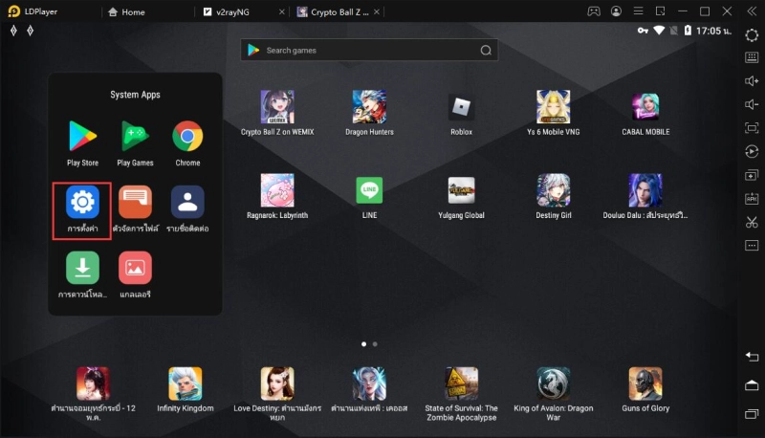Open the first recommended game dated 12 พ.ค.
This screenshot has height=438, width=765.
[x=93, y=383]
